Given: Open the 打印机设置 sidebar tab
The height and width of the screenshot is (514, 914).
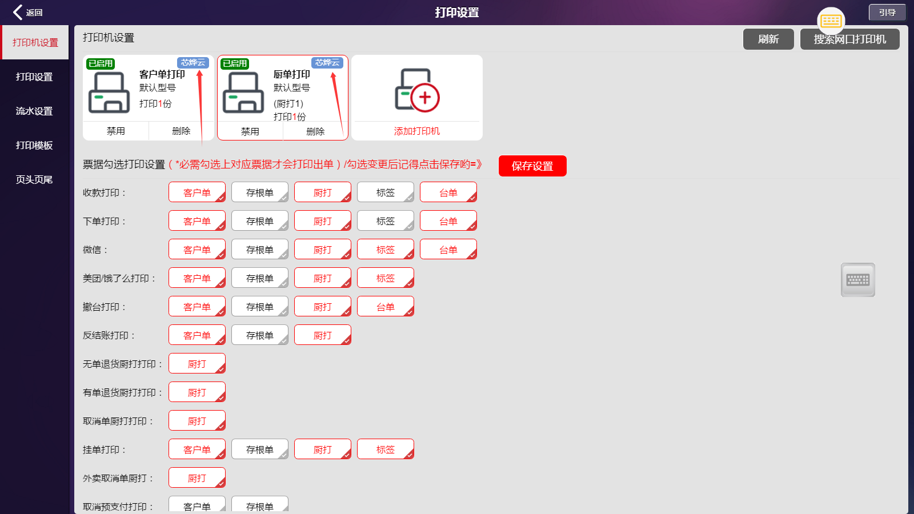Looking at the screenshot, I should coord(35,42).
